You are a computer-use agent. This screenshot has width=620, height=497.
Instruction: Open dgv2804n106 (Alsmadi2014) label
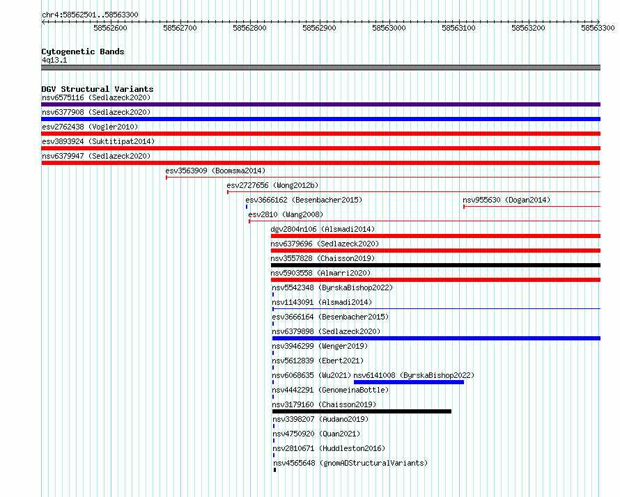pos(323,229)
